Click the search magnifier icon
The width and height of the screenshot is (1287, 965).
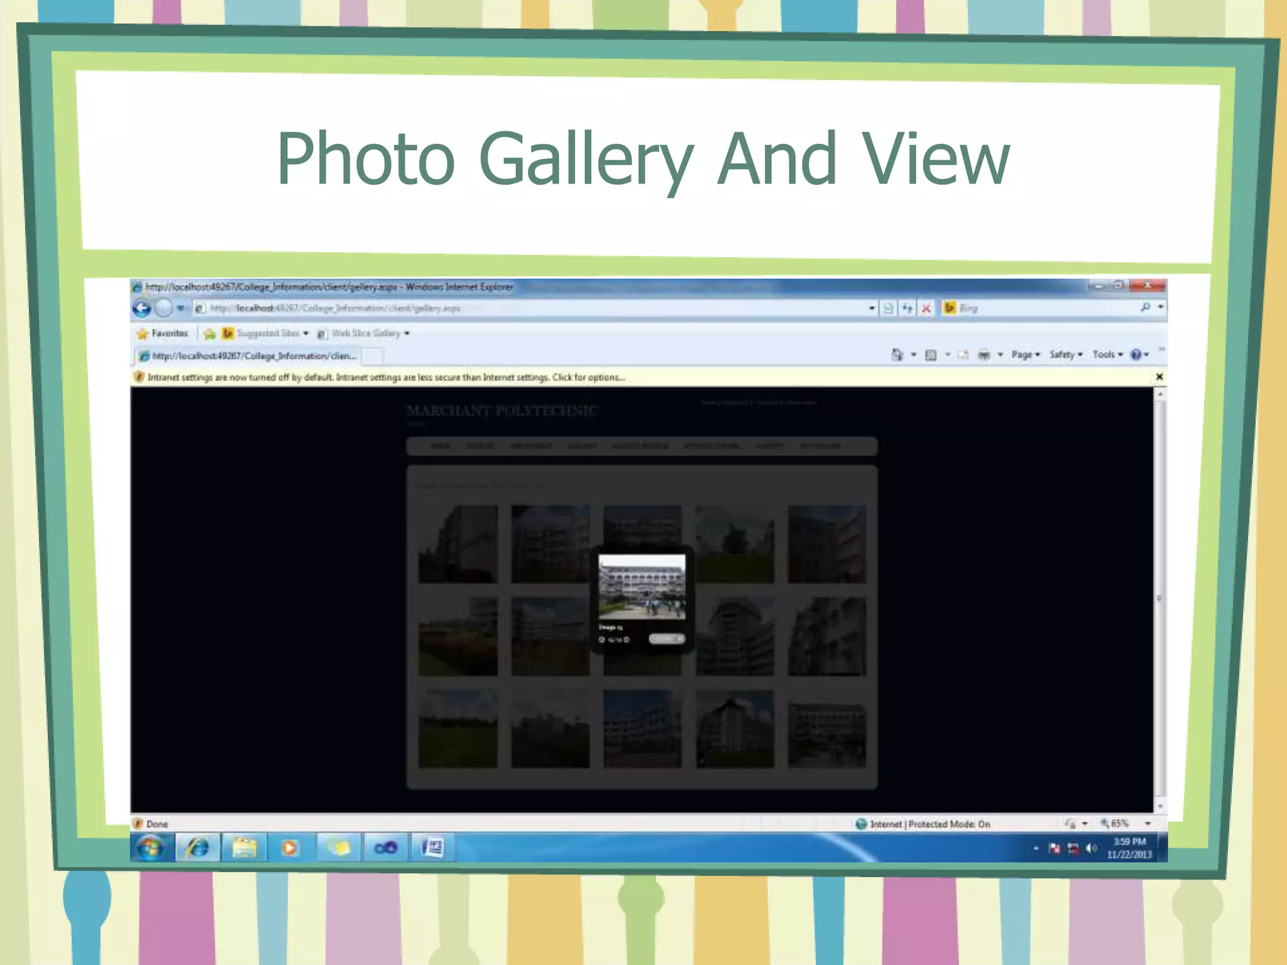coord(1145,307)
